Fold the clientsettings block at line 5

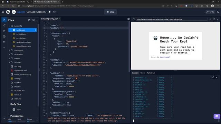[46, 33]
